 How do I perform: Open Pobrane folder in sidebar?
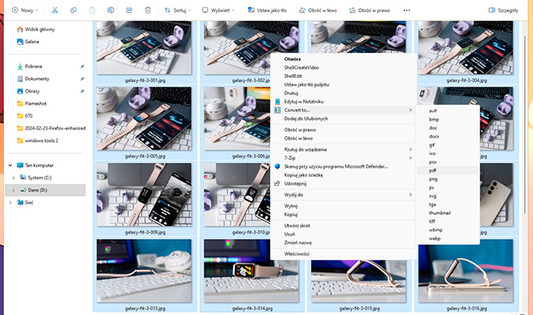[x=30, y=67]
